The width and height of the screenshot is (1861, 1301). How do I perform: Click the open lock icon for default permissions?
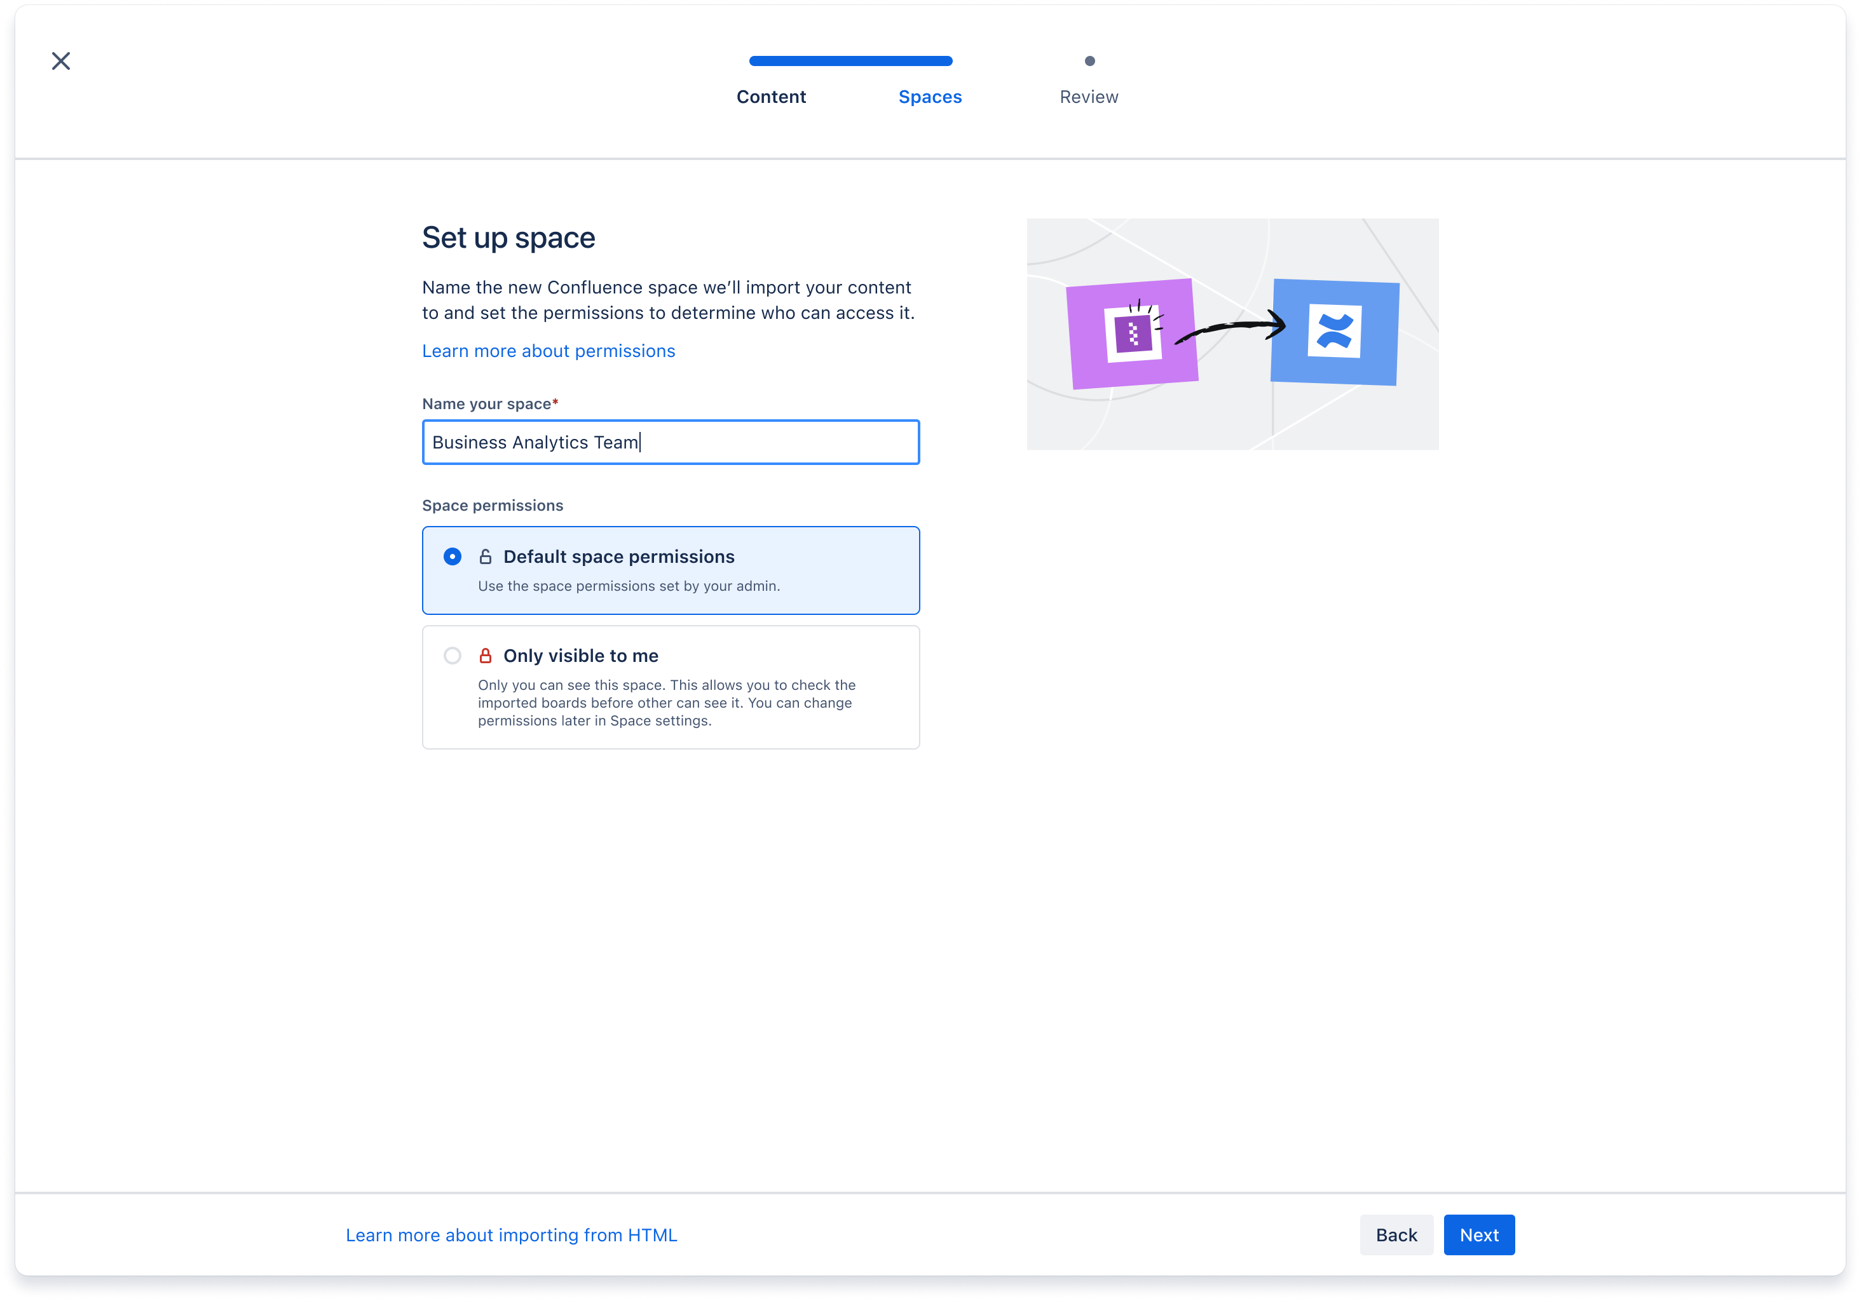[x=486, y=556]
